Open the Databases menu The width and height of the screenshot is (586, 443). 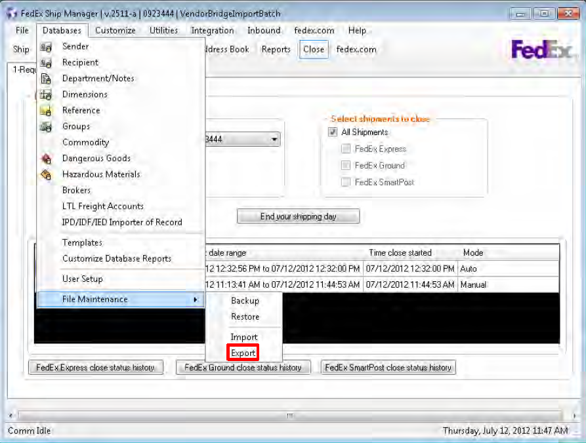click(x=62, y=30)
